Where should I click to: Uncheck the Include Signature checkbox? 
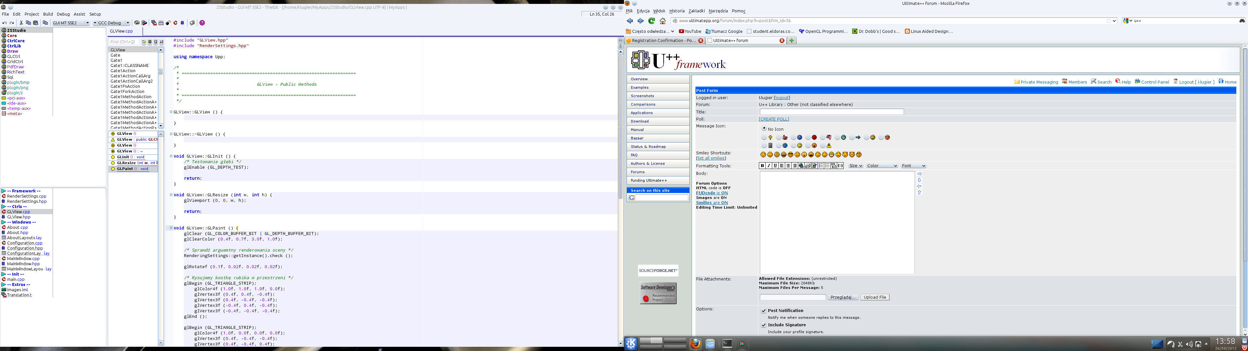tap(763, 325)
